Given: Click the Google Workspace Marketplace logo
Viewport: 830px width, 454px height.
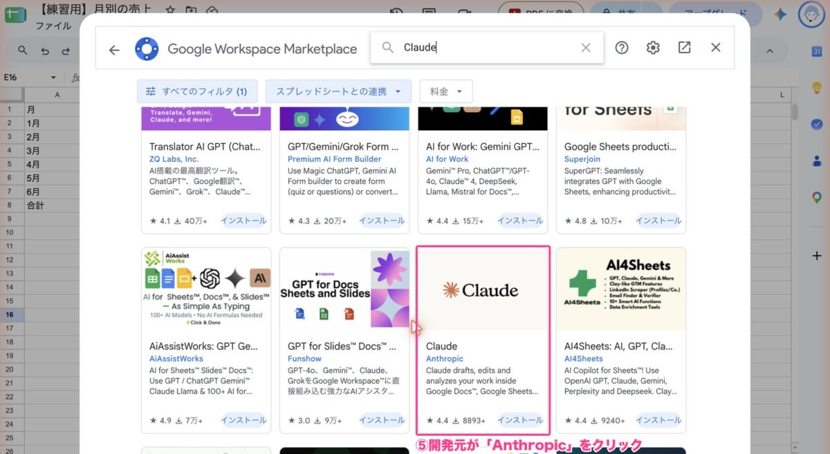Looking at the screenshot, I should click(x=147, y=48).
